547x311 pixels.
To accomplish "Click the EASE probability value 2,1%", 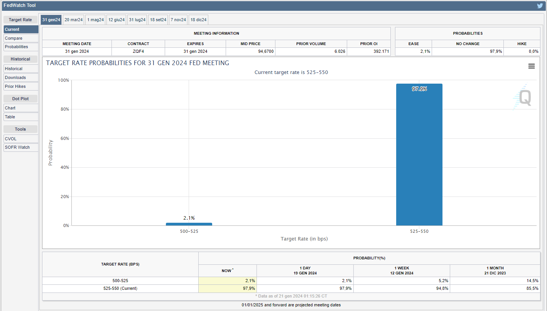I will [414, 51].
